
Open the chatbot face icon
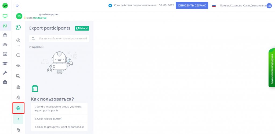(x=18, y=55)
